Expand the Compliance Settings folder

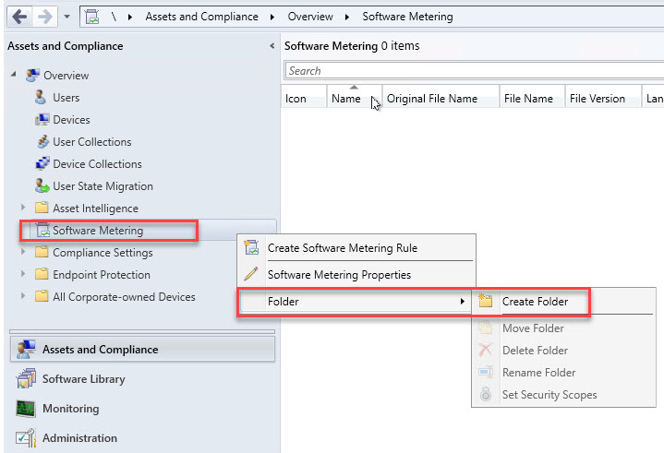coord(23,253)
